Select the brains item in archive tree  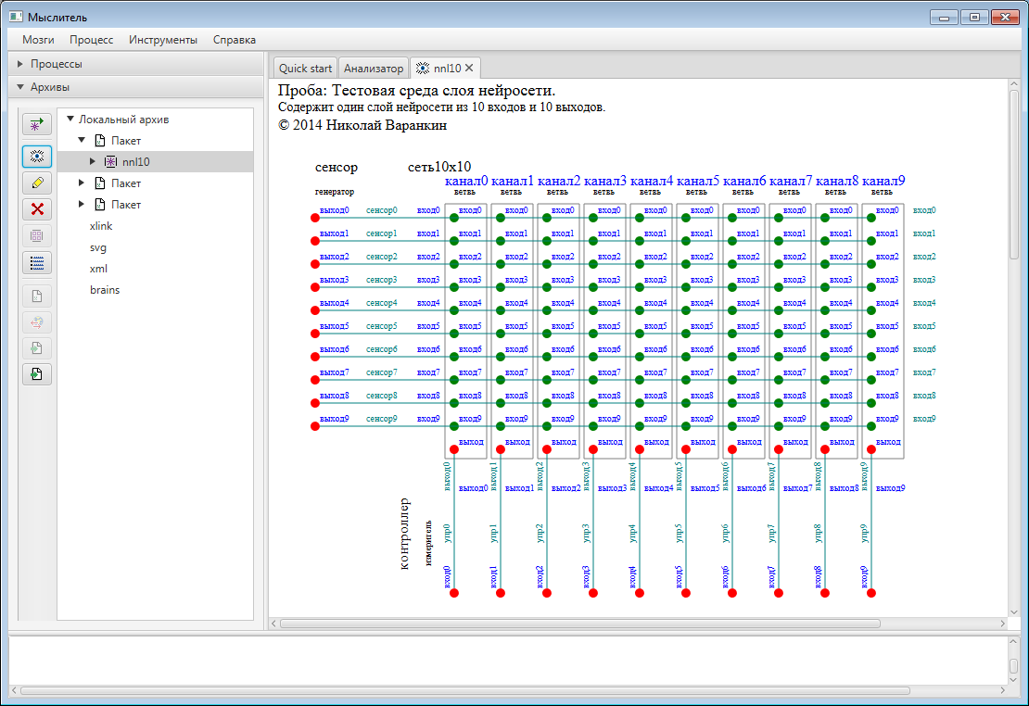104,290
